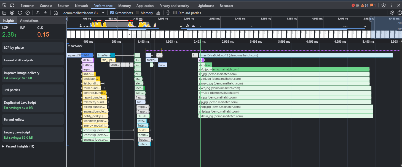The width and height of the screenshot is (402, 167).
Task: Click the Collect garbage broom icon
Action: [x=158, y=13]
